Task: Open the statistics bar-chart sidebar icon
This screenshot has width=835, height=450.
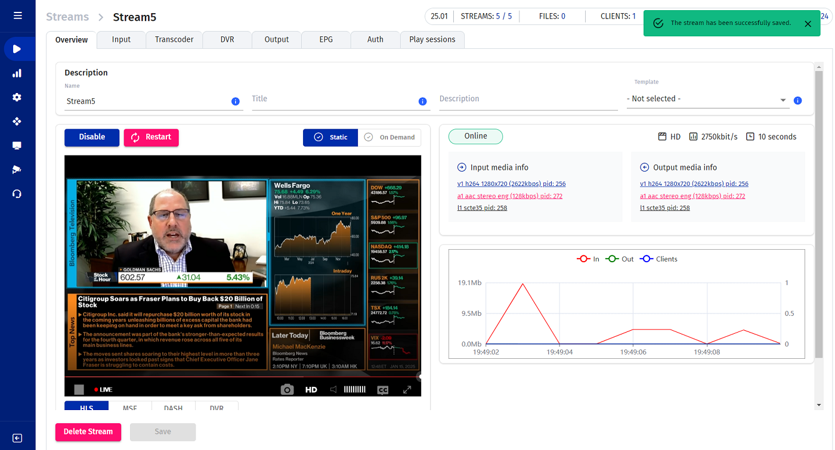Action: tap(17, 73)
